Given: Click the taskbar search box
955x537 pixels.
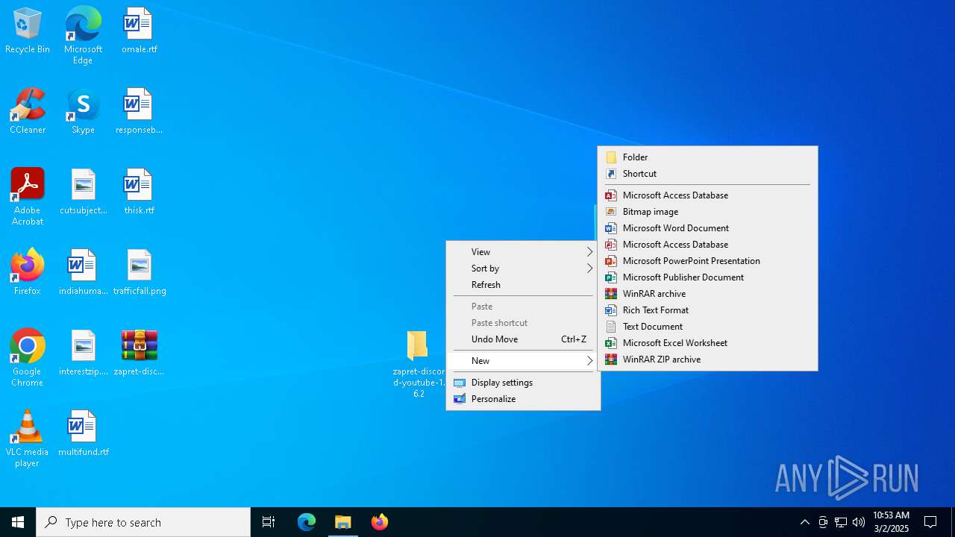Looking at the screenshot, I should coord(143,522).
